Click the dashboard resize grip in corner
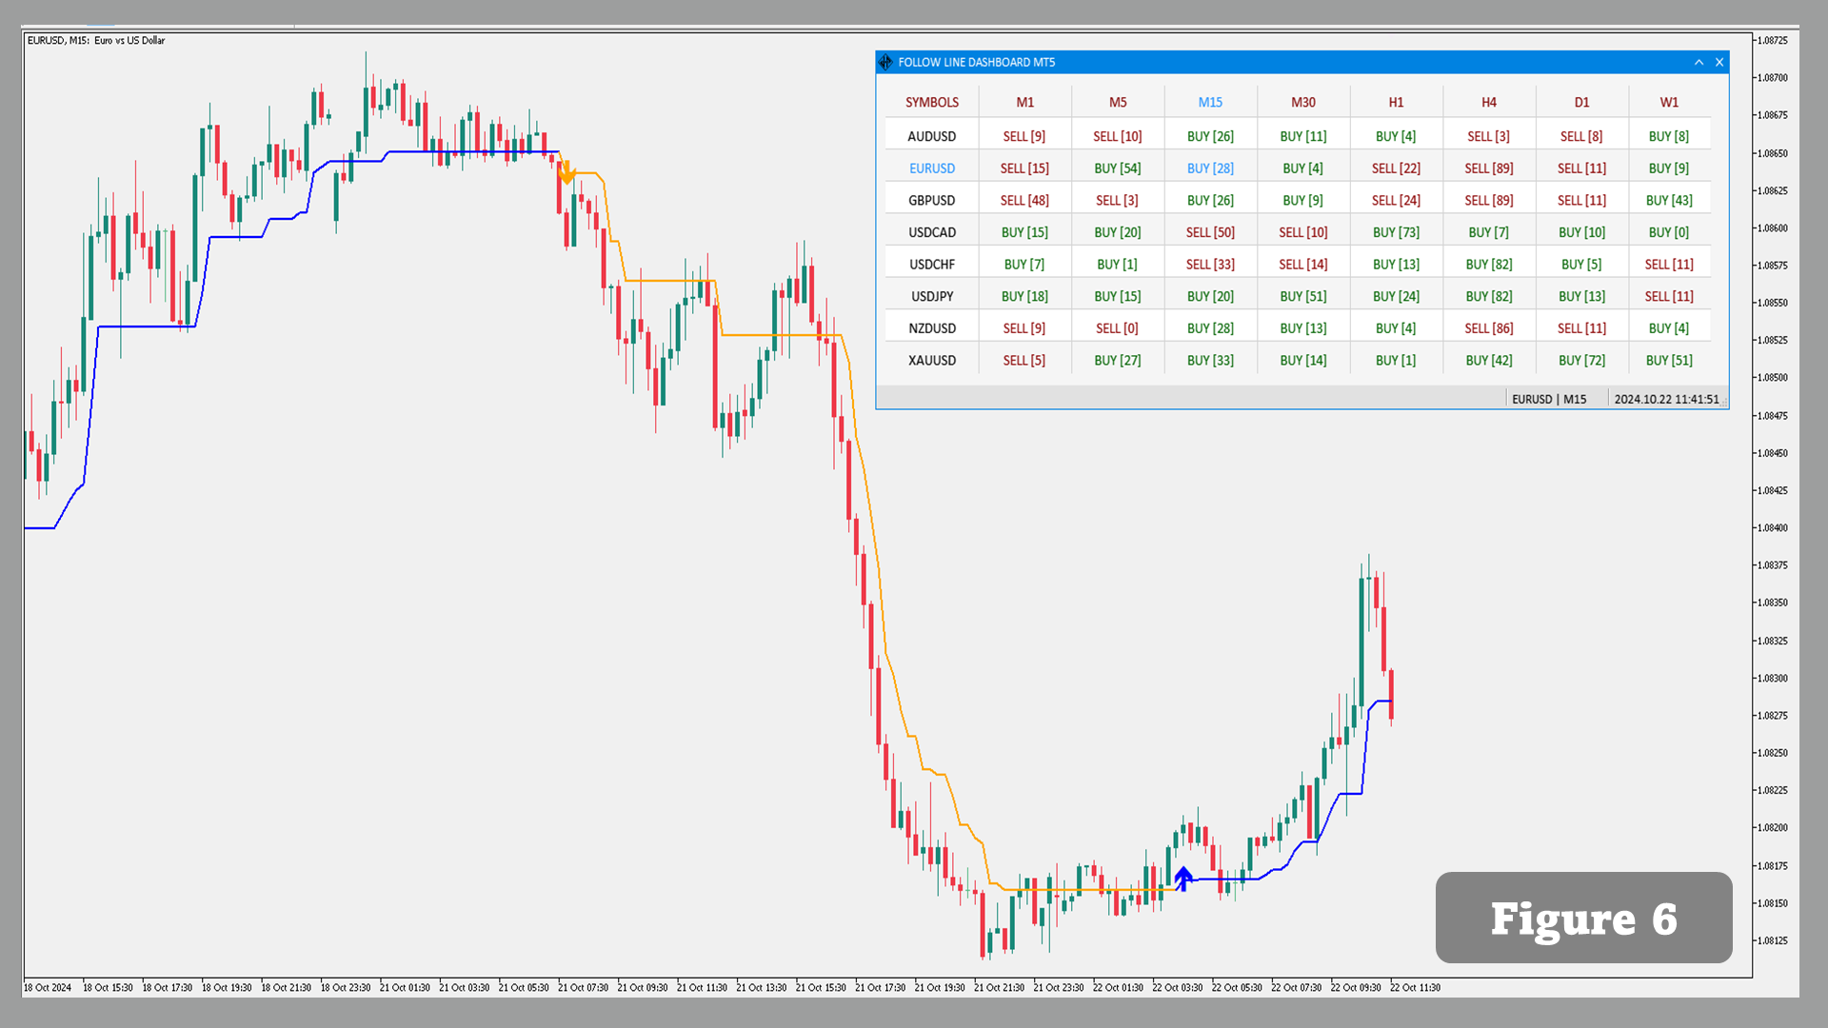The height and width of the screenshot is (1028, 1828). coord(1724,404)
